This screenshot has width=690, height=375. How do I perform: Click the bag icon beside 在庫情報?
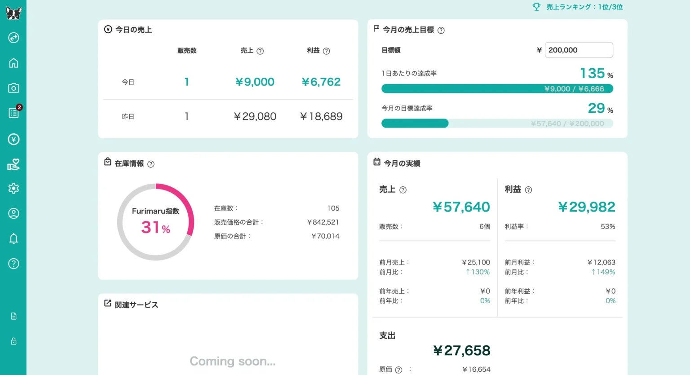107,162
